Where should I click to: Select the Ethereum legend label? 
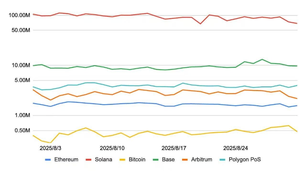(x=66, y=160)
